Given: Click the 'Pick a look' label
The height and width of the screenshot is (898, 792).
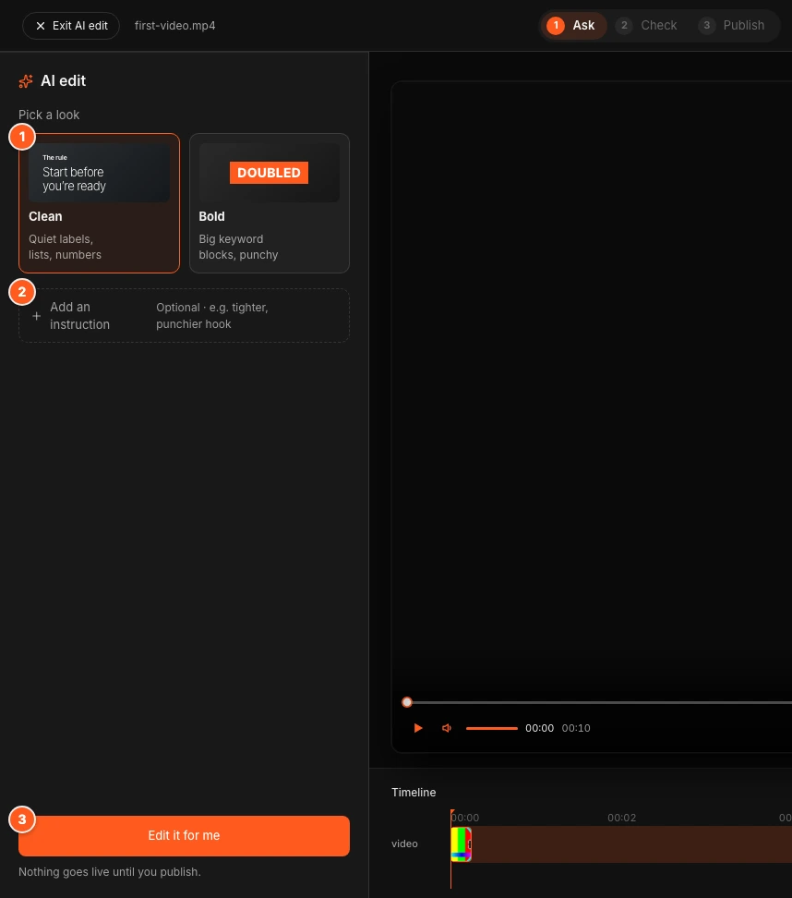Looking at the screenshot, I should tap(49, 115).
